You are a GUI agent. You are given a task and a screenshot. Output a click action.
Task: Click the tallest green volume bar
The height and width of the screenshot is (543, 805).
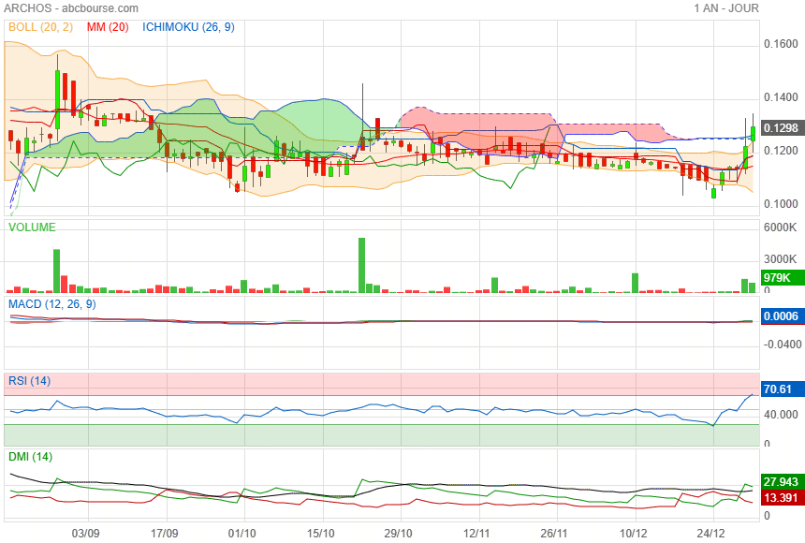point(361,265)
